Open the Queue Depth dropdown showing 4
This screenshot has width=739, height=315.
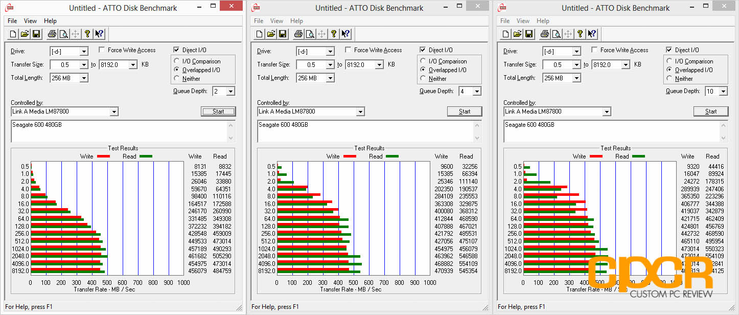[477, 91]
